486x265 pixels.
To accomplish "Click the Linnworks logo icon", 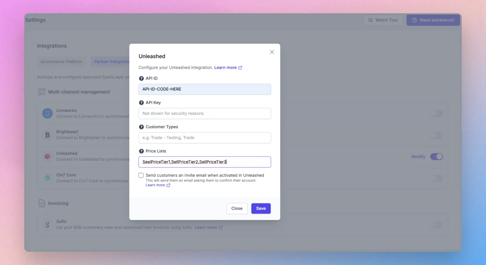I will 47,113.
